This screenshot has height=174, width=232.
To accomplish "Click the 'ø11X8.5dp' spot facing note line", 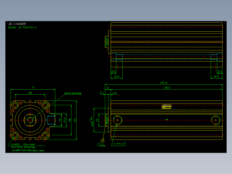I will click(x=23, y=147).
